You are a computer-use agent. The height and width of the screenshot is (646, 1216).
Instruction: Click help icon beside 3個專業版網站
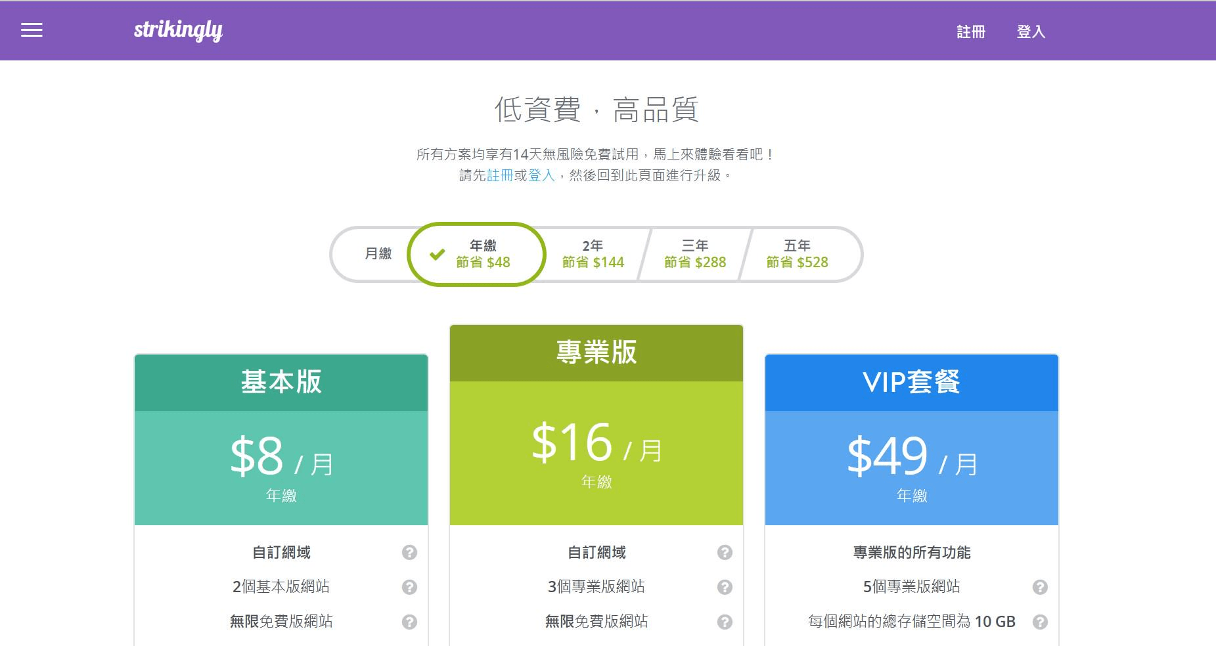click(725, 587)
